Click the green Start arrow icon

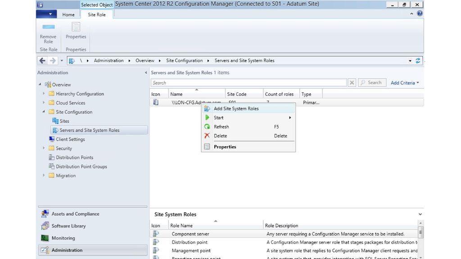point(207,117)
